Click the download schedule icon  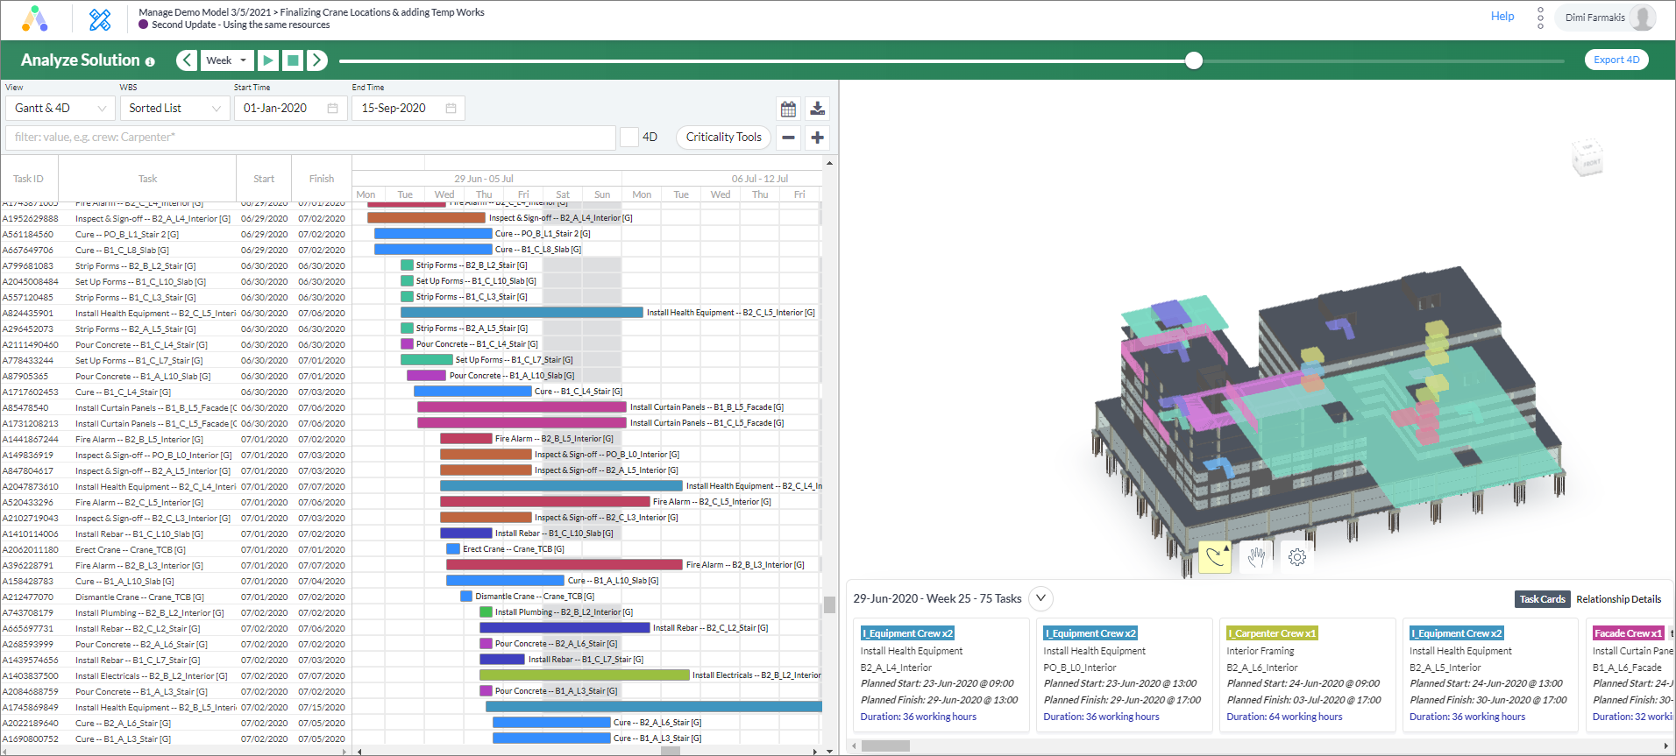coord(817,109)
